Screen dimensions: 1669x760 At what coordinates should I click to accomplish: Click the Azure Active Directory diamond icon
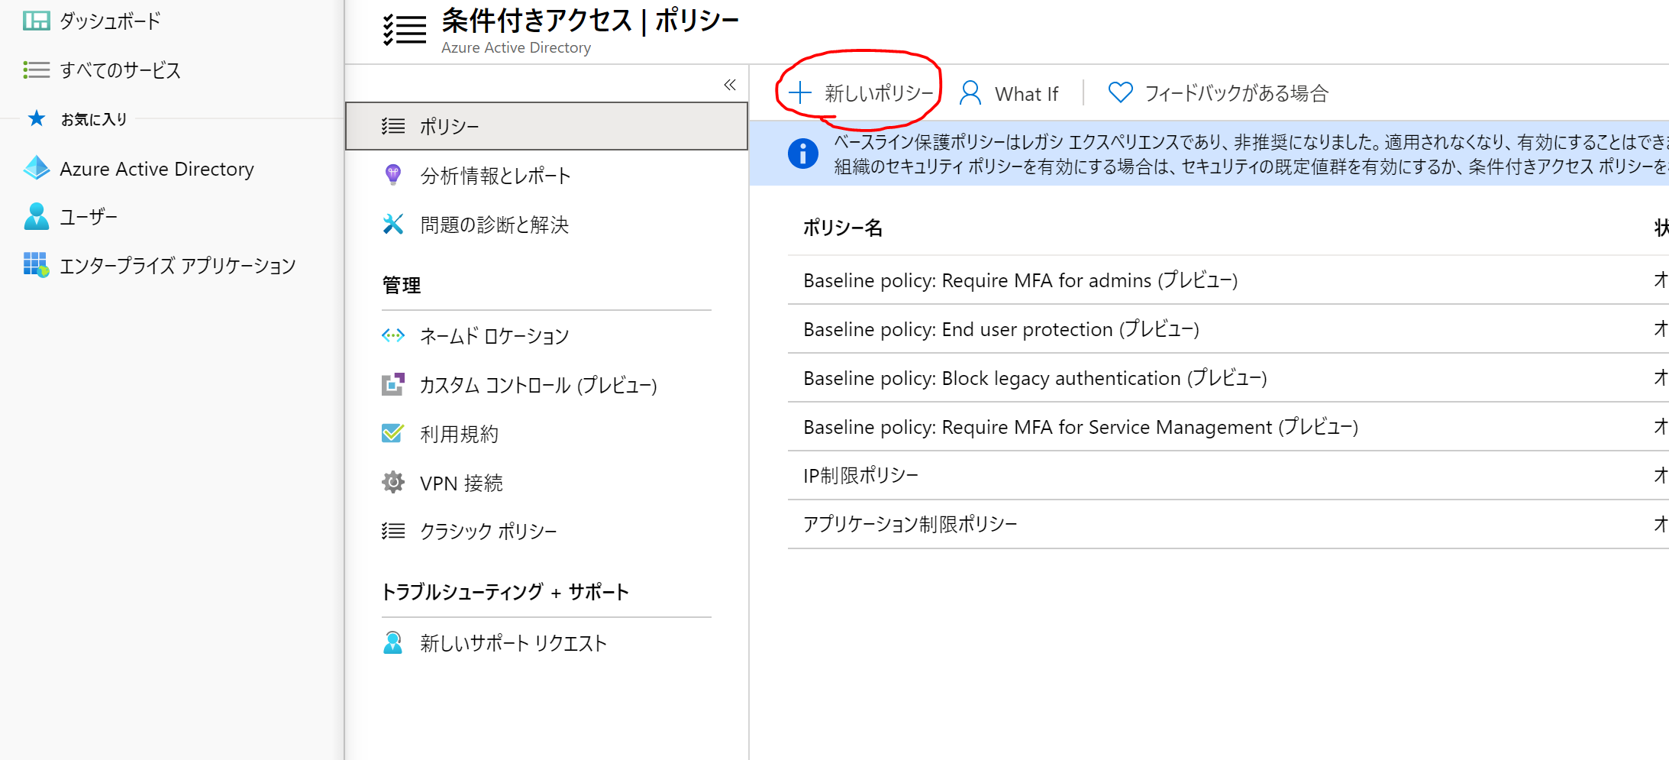point(36,168)
